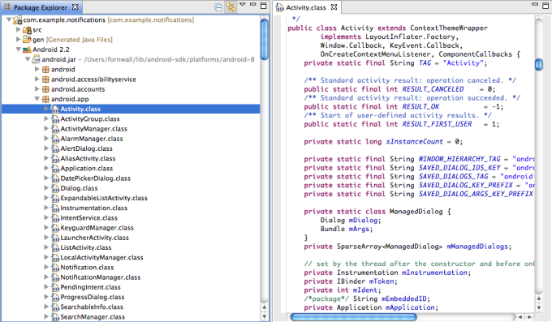The width and height of the screenshot is (552, 322).
Task: Click the ActivityManager.class file icon
Action: point(55,129)
